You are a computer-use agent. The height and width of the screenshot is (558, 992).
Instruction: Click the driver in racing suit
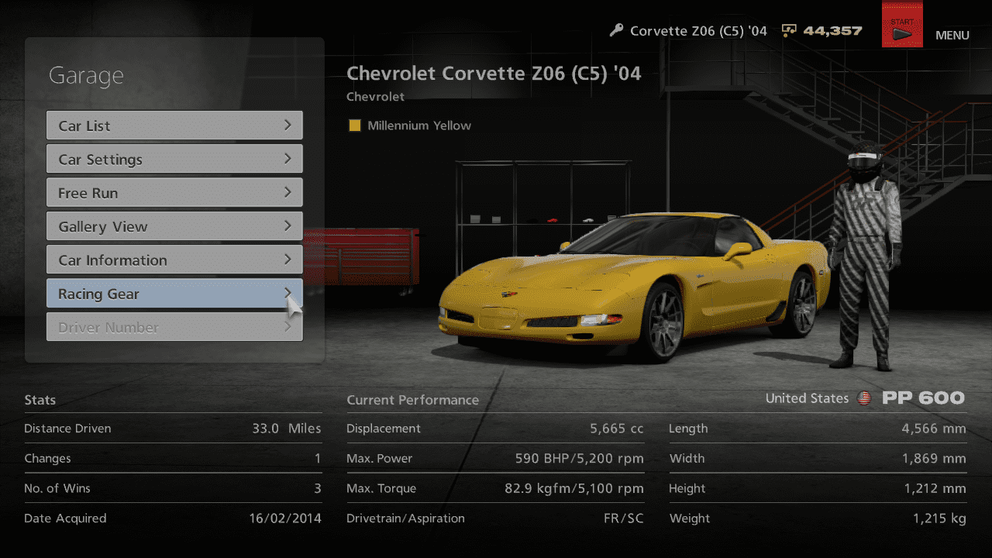coord(866,254)
